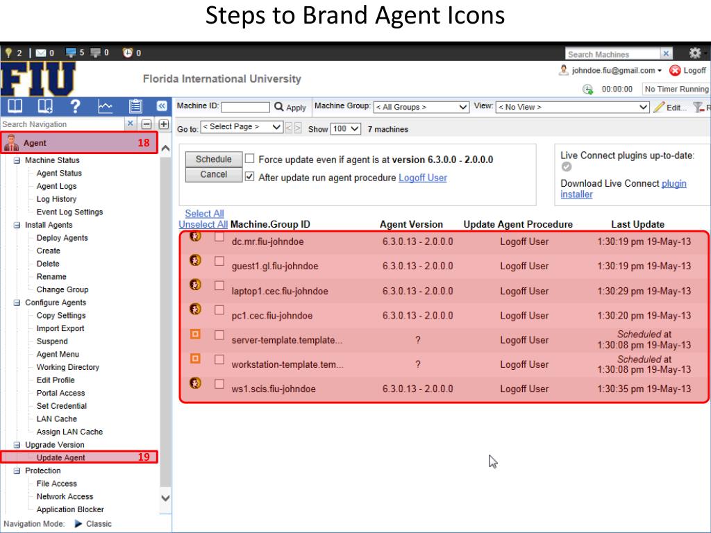
Task: Click the orange template icon for server-template
Action: 195,334
